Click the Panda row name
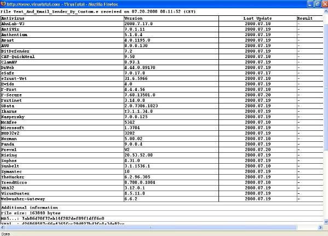The width and height of the screenshot is (328, 236). click(8, 144)
